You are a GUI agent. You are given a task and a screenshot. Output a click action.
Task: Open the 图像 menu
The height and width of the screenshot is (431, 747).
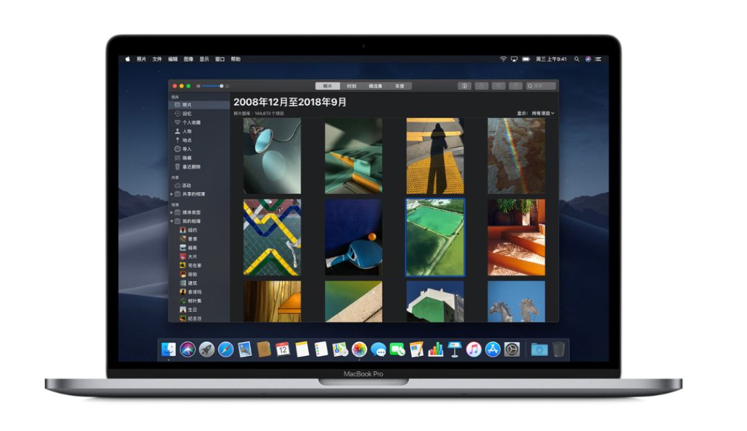tap(189, 59)
